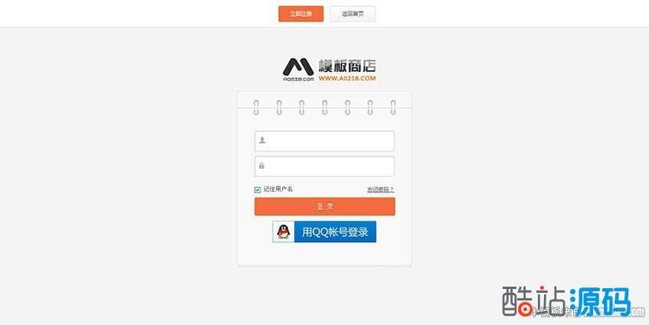Uncheck the 记住用户名 checkbox
649x325 pixels.
(x=257, y=189)
